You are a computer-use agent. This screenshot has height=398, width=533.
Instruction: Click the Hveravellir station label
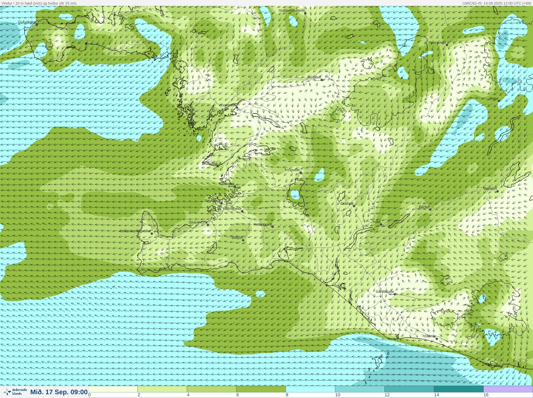[437, 42]
